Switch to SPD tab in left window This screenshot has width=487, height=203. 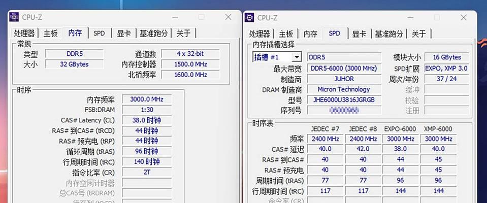pos(99,33)
